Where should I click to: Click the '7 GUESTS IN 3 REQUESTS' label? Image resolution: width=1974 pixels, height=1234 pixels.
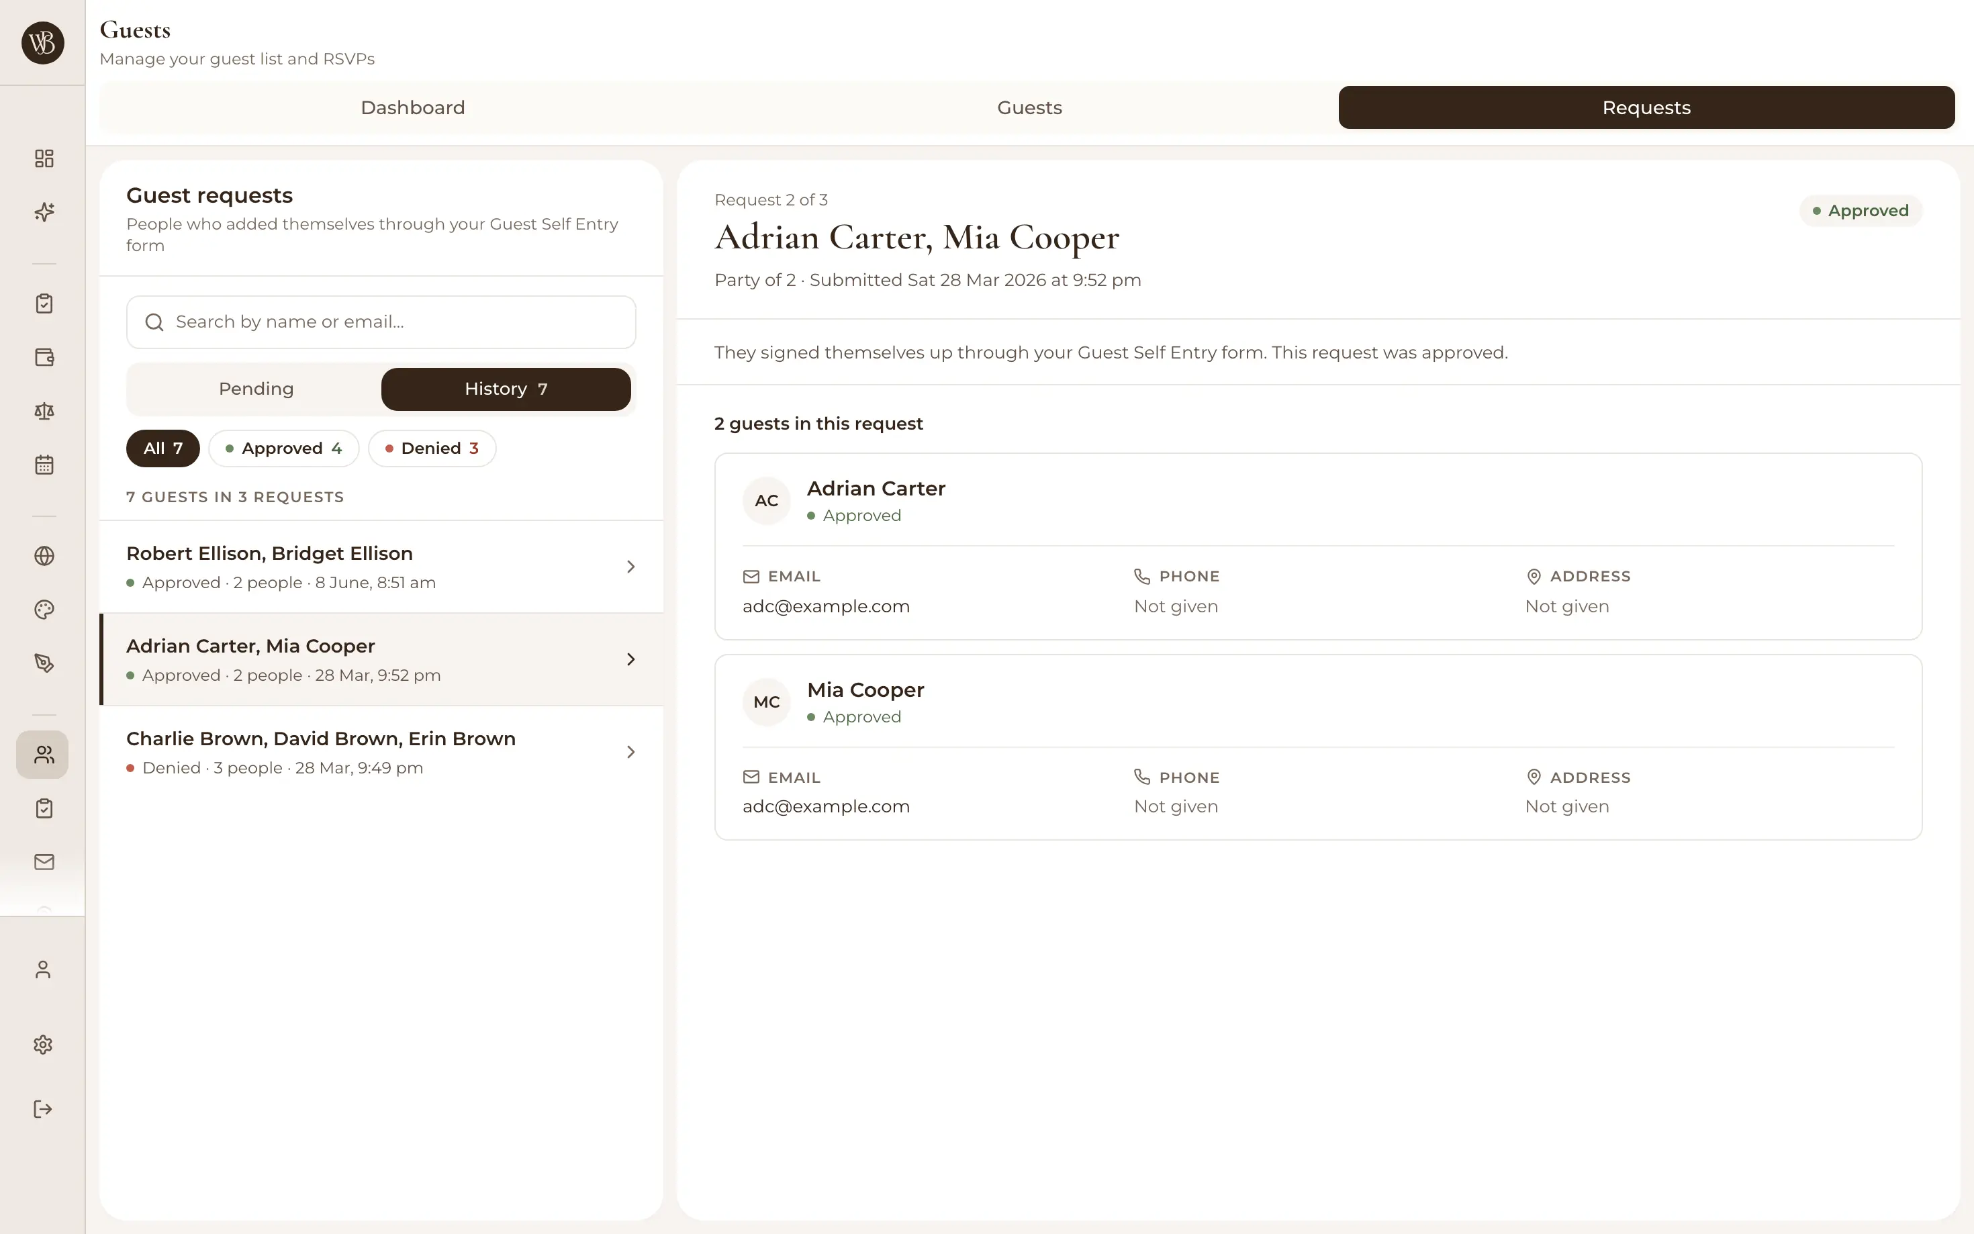click(235, 497)
